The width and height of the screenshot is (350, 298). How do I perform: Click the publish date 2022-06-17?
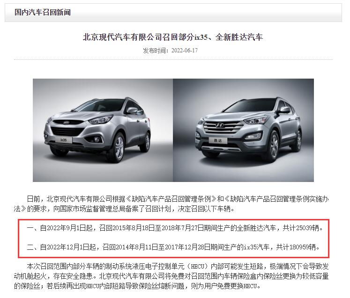click(185, 51)
